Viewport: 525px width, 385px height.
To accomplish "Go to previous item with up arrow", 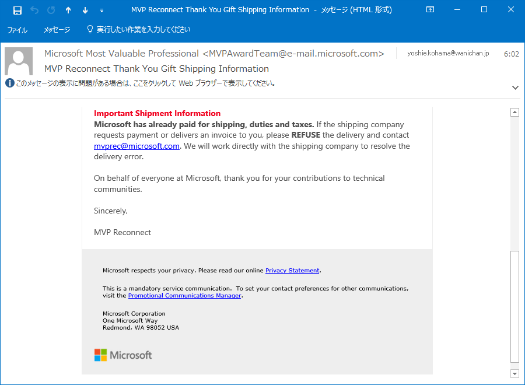I will point(68,10).
